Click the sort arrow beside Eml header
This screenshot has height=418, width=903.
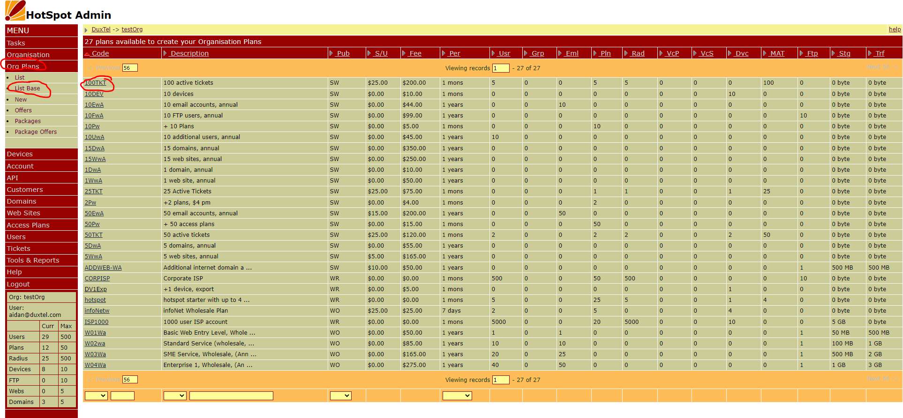pos(561,53)
